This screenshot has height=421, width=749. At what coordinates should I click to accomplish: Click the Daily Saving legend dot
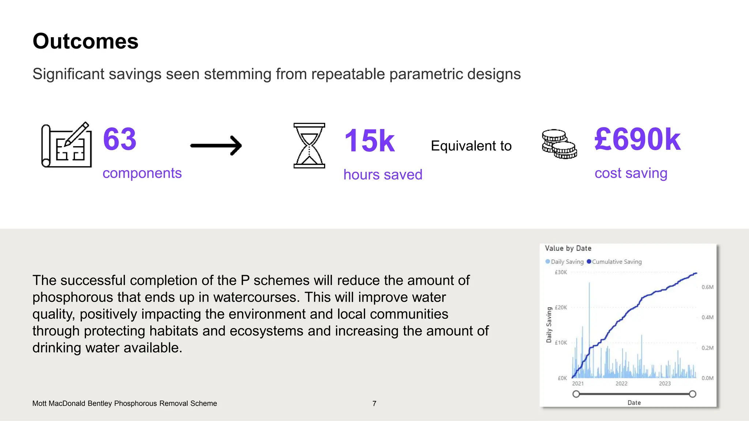pyautogui.click(x=547, y=262)
